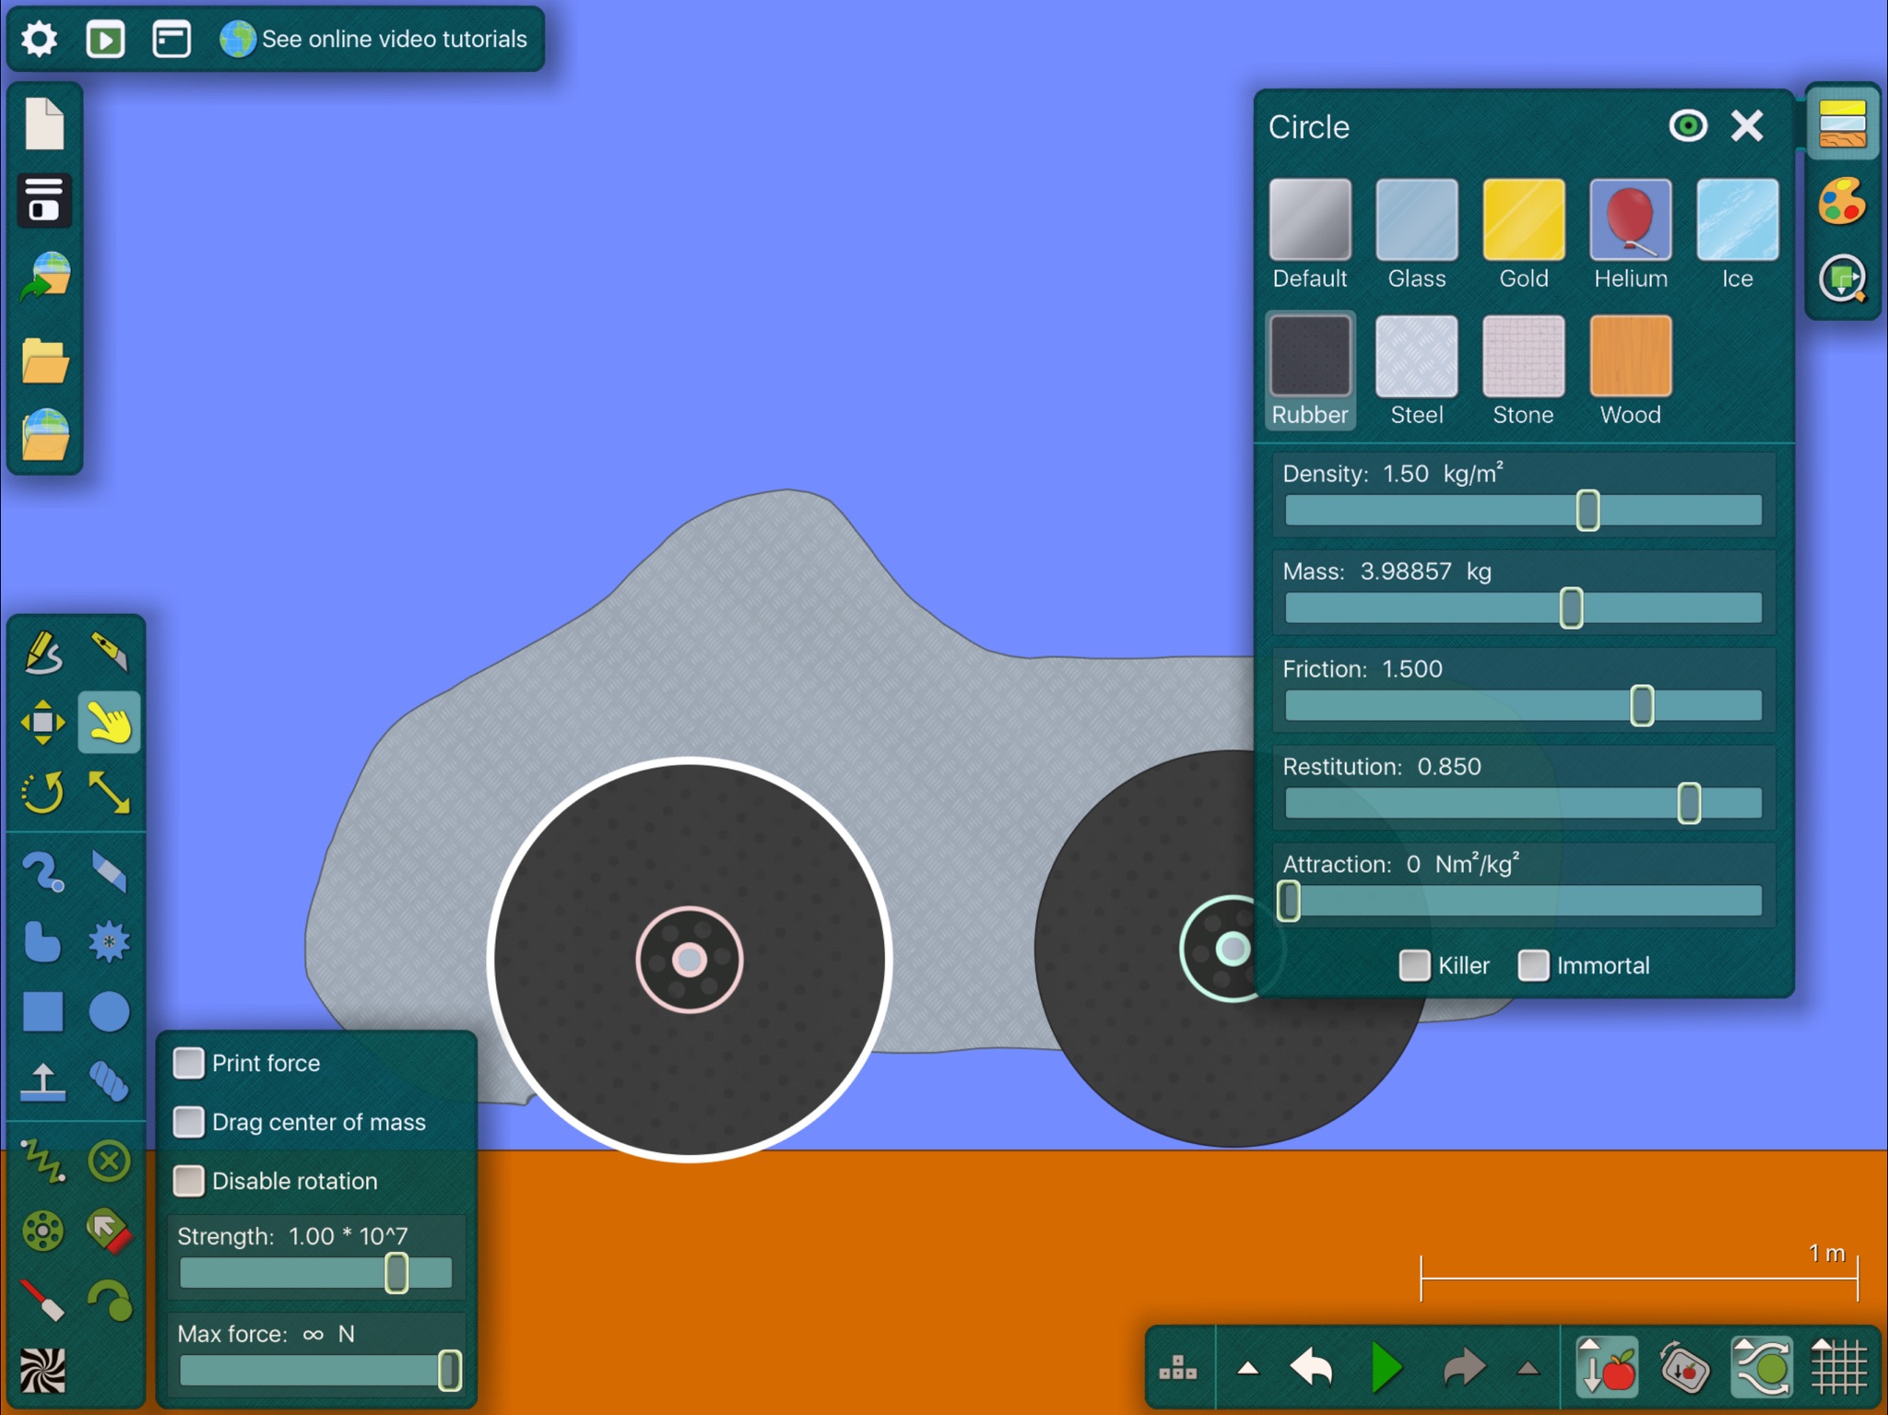Image resolution: width=1888 pixels, height=1415 pixels.
Task: Select the Sketch tool
Action: (x=42, y=653)
